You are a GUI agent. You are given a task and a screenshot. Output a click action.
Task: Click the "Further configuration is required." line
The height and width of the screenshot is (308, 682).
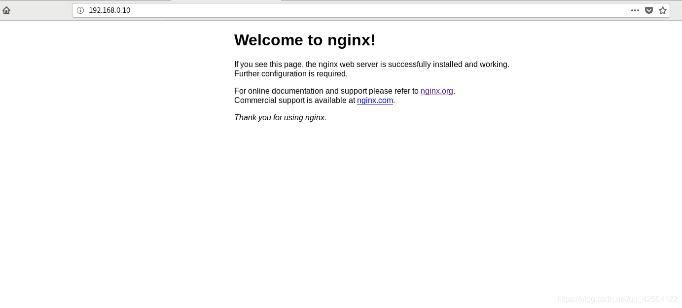coord(291,74)
